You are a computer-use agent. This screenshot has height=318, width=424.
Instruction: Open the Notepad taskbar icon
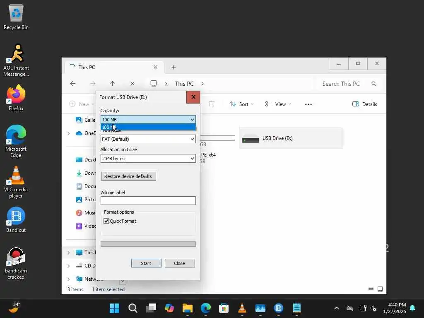click(296, 308)
